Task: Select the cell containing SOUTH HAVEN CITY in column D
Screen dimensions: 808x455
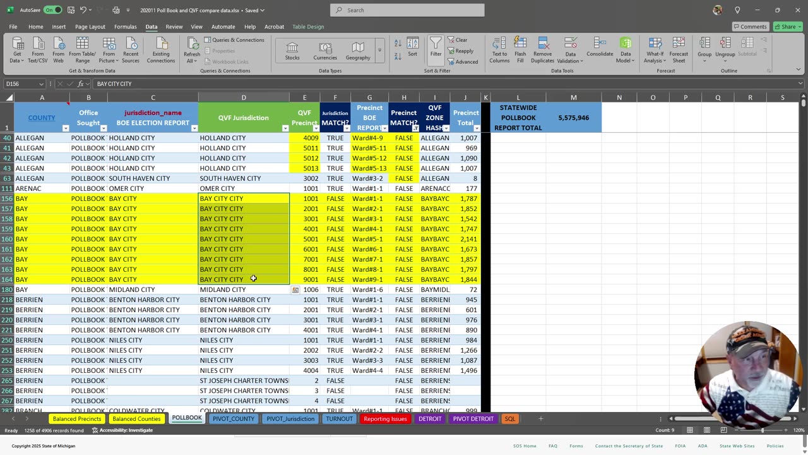Action: click(x=244, y=178)
